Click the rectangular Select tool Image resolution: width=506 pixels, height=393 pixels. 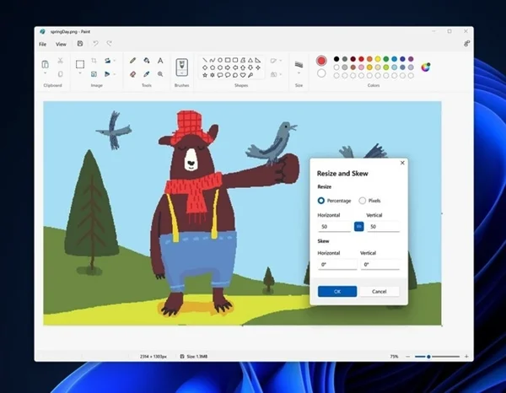[80, 64]
